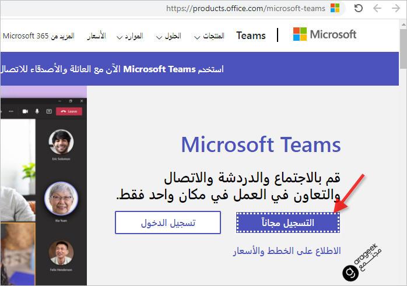The height and width of the screenshot is (286, 407).
Task: Click the close X in Teams preview window
Action: (82, 101)
